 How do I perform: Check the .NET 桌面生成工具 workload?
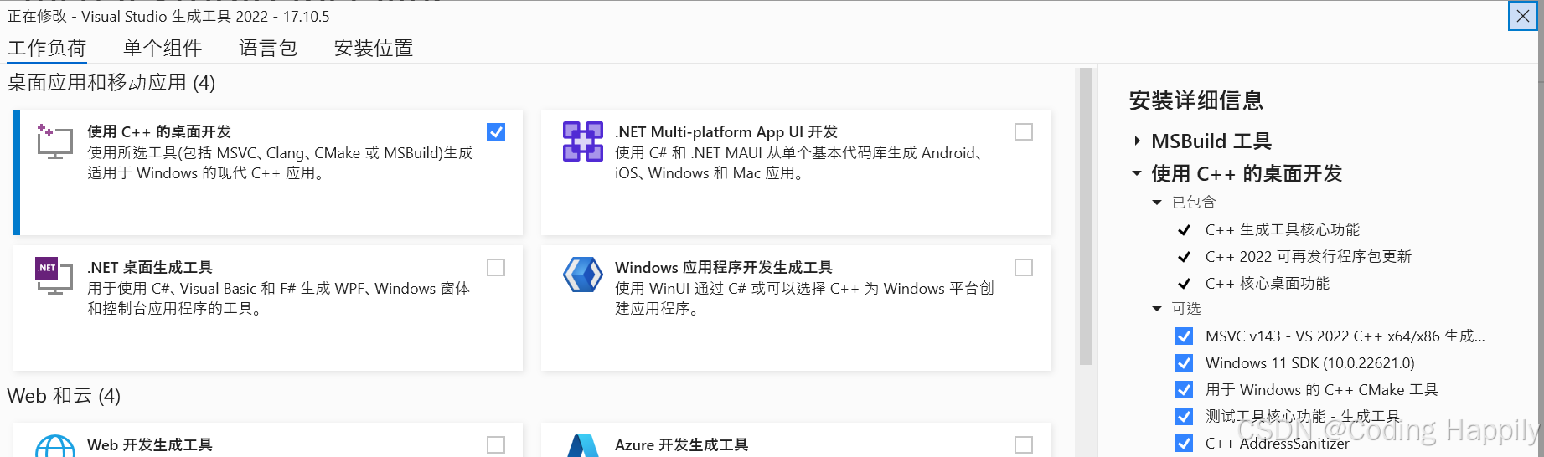496,267
